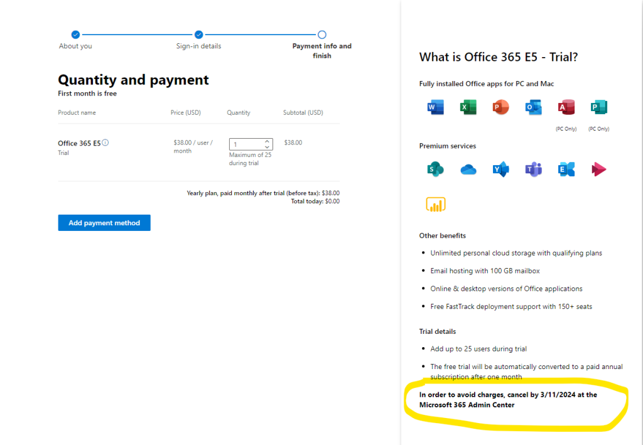This screenshot has width=643, height=445.
Task: Click the Exchange service icon
Action: tap(566, 169)
